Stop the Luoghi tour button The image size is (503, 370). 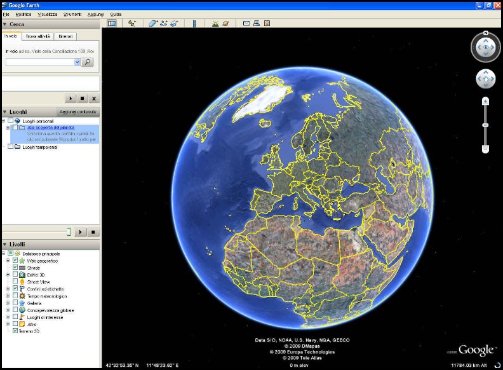pos(93,232)
